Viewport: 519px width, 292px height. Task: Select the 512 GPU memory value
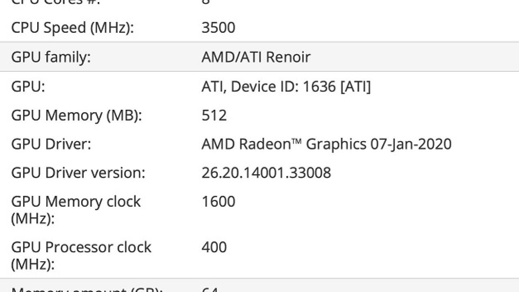(214, 116)
